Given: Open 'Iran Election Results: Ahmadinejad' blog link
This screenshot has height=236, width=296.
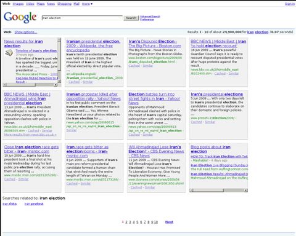Looking at the screenshot, I should [219, 174].
